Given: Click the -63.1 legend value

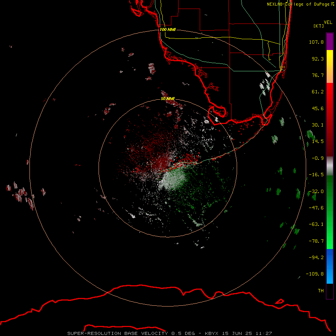Looking at the screenshot, I should [316, 224].
